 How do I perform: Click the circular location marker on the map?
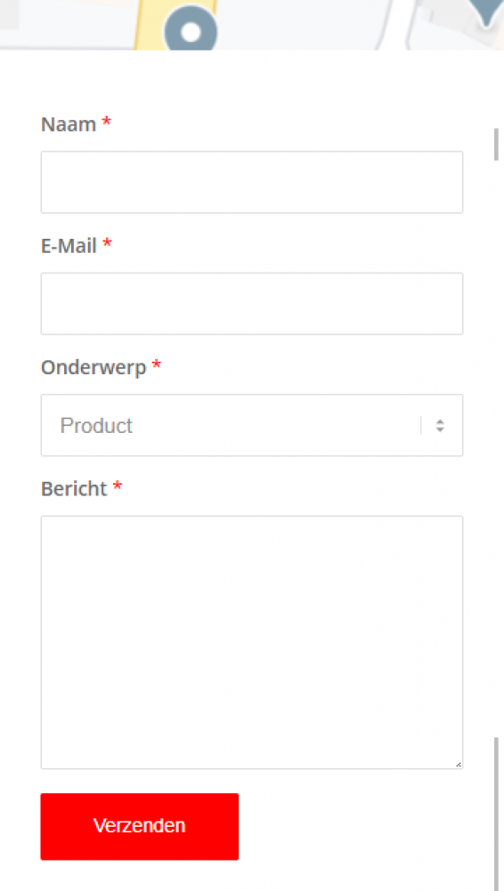[191, 29]
